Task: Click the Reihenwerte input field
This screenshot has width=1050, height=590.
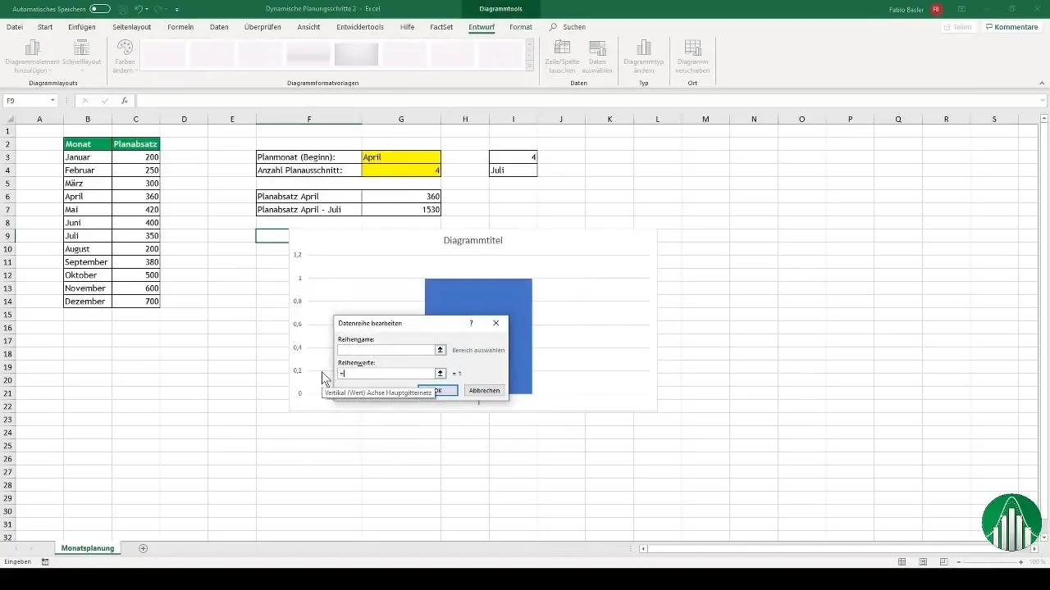Action: (x=386, y=374)
